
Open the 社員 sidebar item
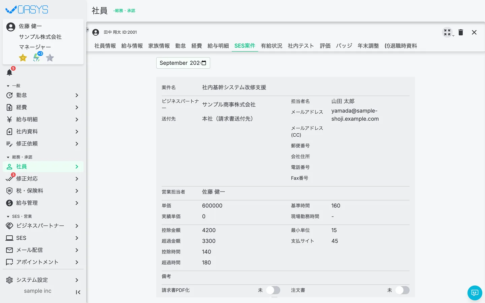[x=43, y=167]
